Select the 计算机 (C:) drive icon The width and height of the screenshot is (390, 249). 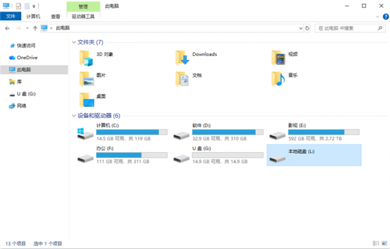click(85, 133)
